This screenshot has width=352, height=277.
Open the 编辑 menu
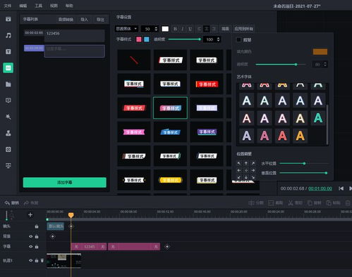pyautogui.click(x=23, y=6)
